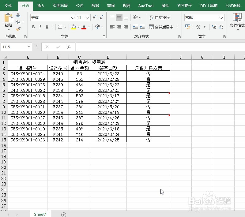Click the Copy icon

(18, 22)
